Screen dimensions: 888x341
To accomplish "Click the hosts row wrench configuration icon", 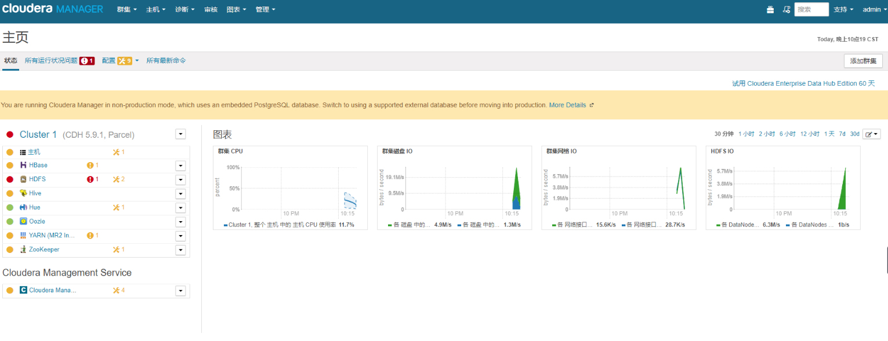I will (x=116, y=152).
